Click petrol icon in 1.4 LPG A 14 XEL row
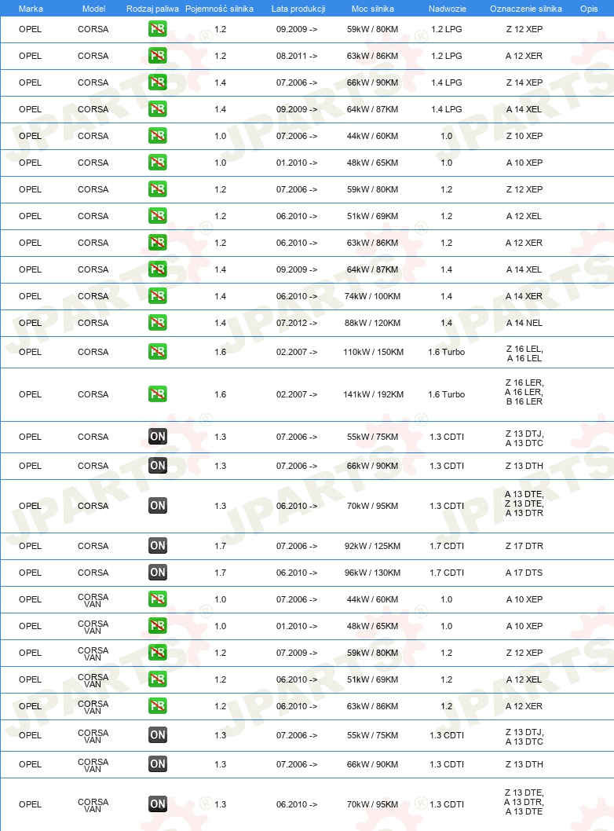The width and height of the screenshot is (614, 831). point(157,109)
